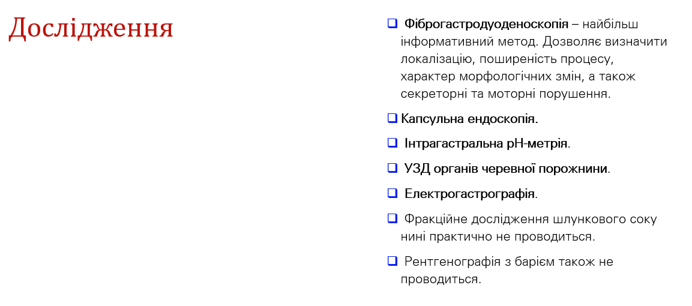692x306 pixels.
Task: Select the line "УЗД органів черевної порожнини"
Action: point(506,169)
